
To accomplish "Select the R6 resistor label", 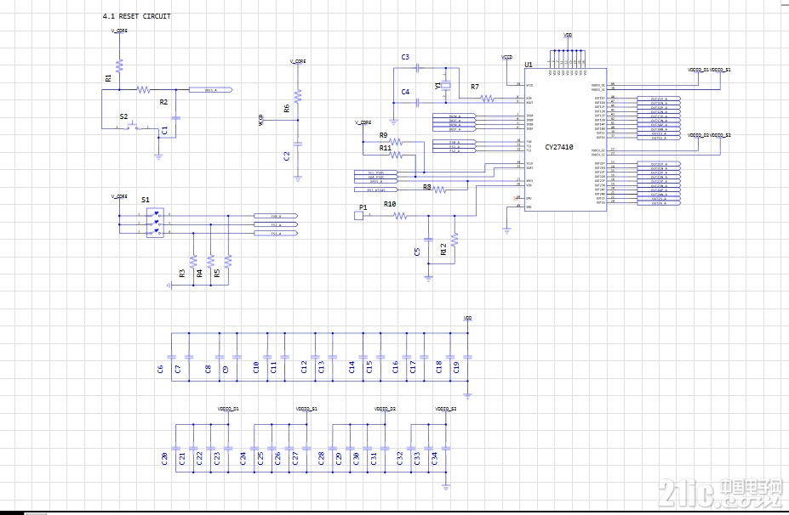I will (x=286, y=108).
